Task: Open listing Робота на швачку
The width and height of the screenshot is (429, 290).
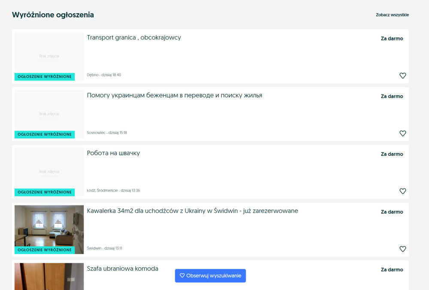Action: tap(113, 153)
